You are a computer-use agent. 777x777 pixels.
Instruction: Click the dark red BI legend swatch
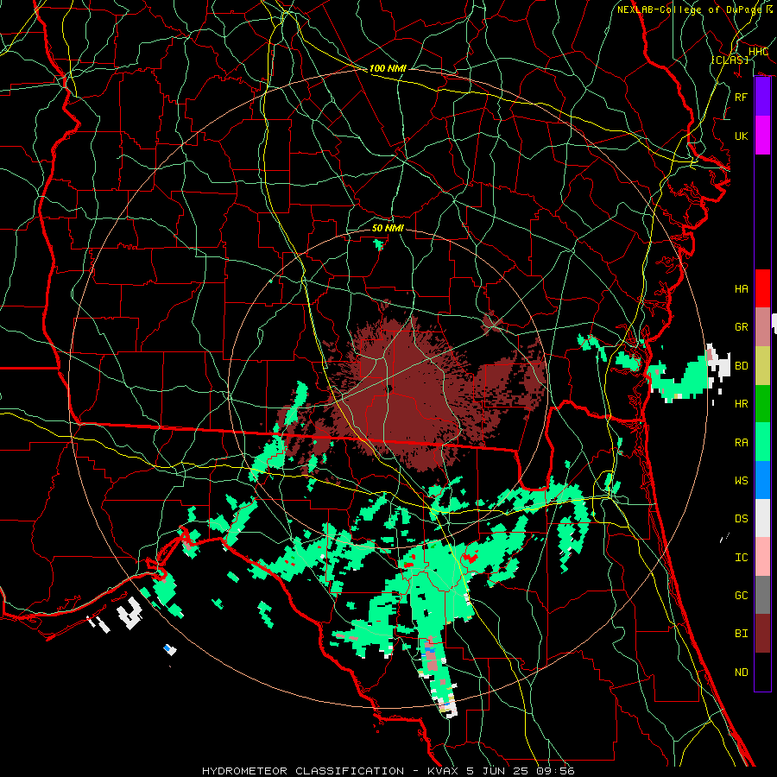pyautogui.click(x=762, y=634)
